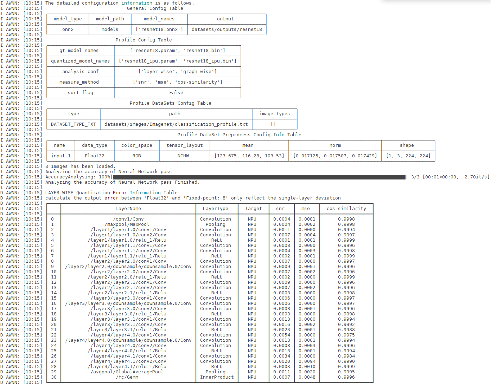Click the ['snr', 'mse', 'cos-similarity'] value
This screenshot has width=491, height=386.
coord(178,82)
